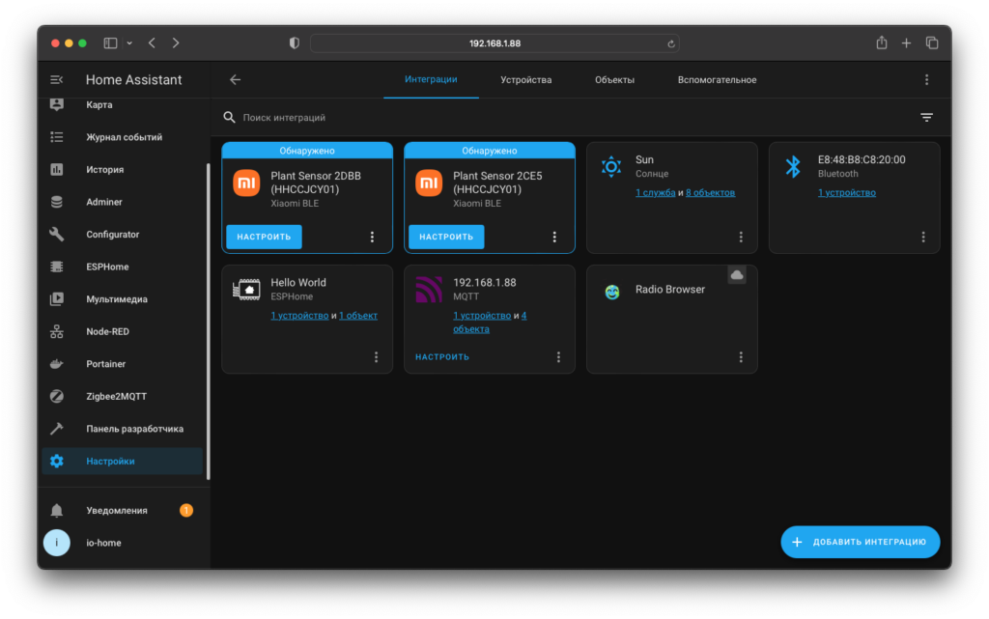The image size is (989, 619).
Task: Click the MQTT integration icon
Action: click(x=429, y=290)
